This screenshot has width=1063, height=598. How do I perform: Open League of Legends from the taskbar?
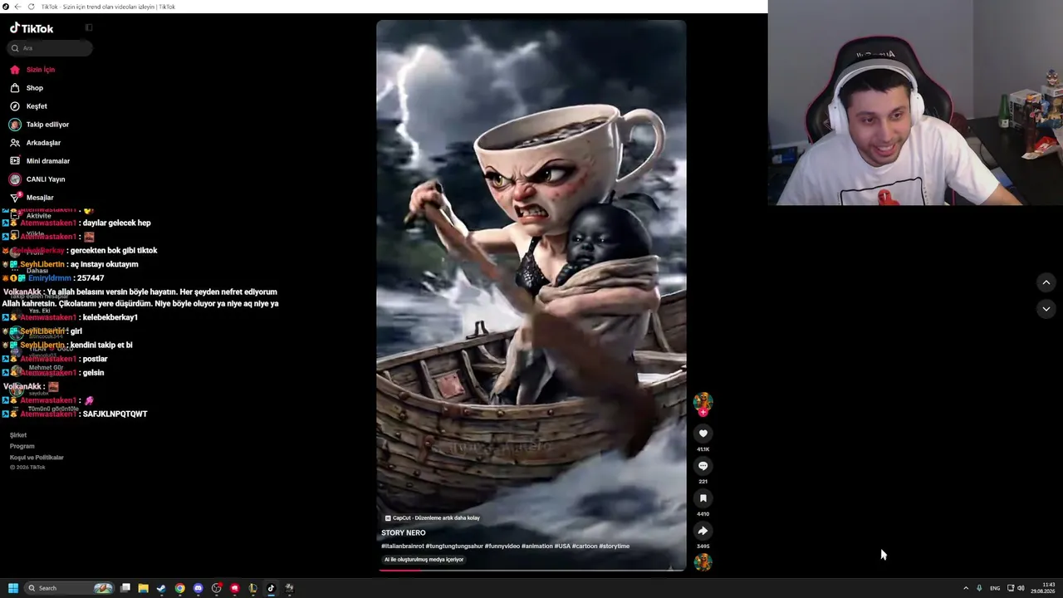[253, 588]
